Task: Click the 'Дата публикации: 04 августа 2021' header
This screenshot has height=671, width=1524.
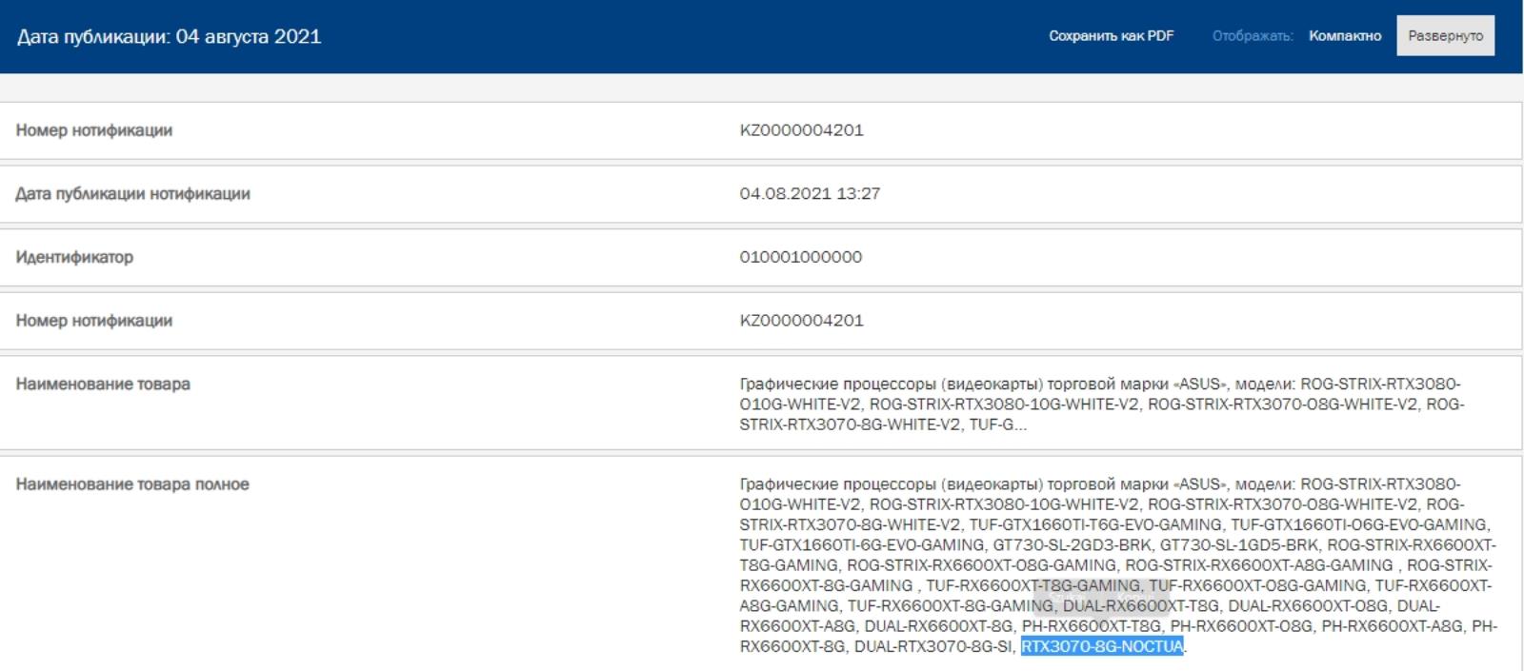Action: click(169, 36)
